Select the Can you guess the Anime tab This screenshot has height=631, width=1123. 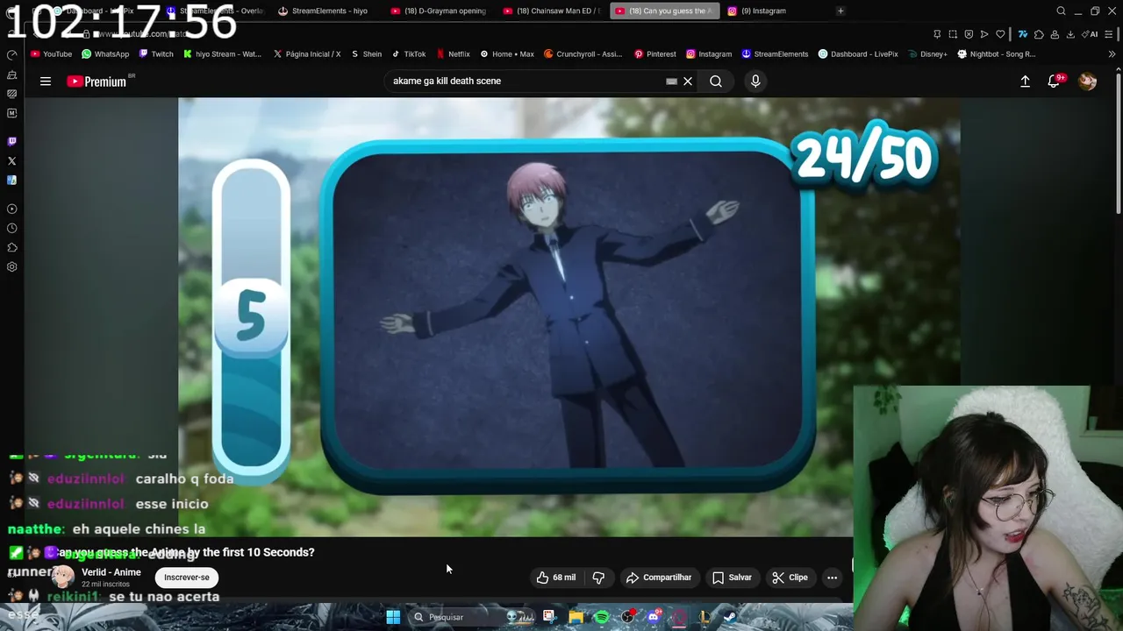664,11
